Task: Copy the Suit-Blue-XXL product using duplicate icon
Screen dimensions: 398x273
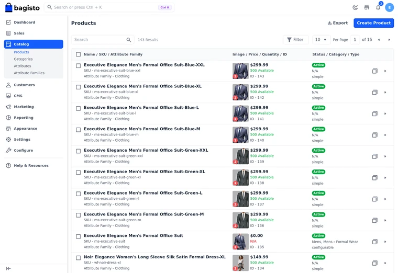Action: (x=374, y=71)
